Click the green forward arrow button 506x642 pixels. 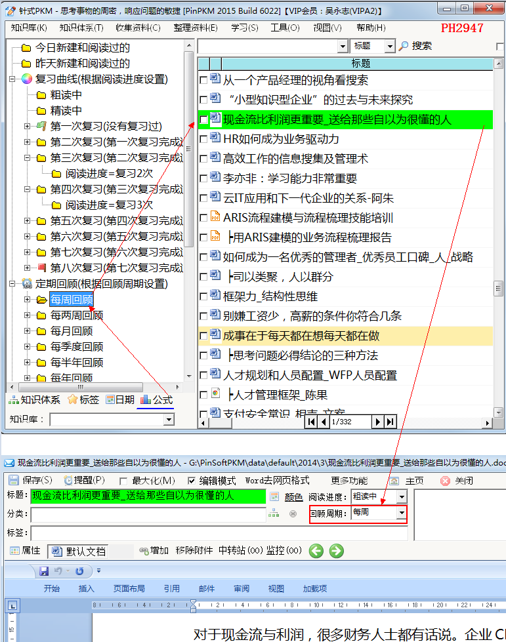point(337,551)
